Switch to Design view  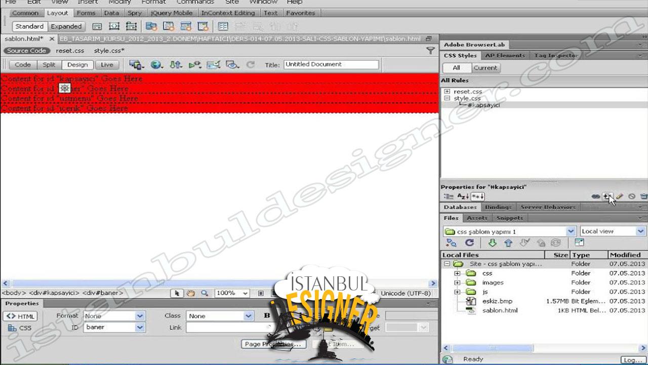pyautogui.click(x=77, y=64)
